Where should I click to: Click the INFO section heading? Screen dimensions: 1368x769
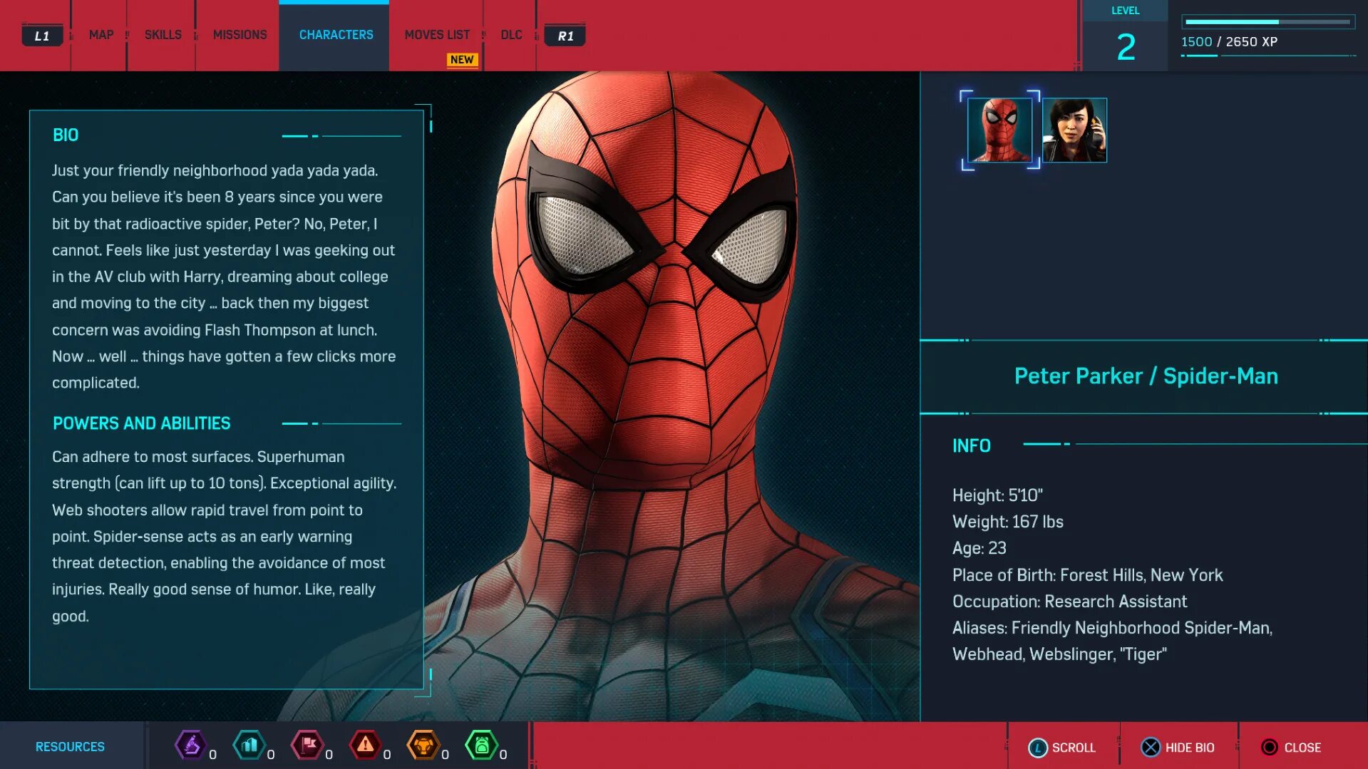(971, 446)
